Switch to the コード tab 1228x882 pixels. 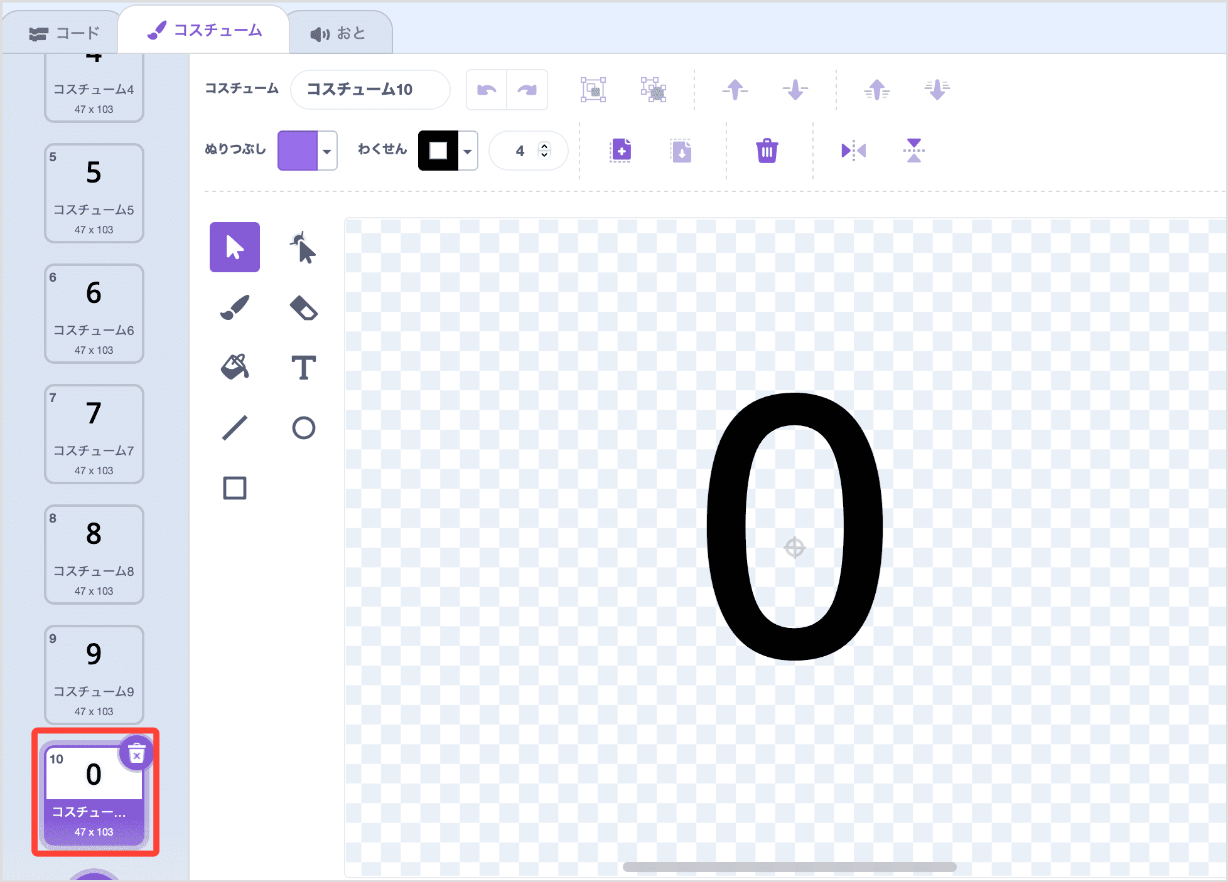click(64, 33)
